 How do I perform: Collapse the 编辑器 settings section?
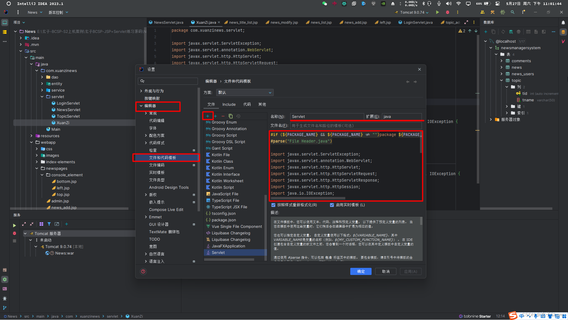coord(141,106)
